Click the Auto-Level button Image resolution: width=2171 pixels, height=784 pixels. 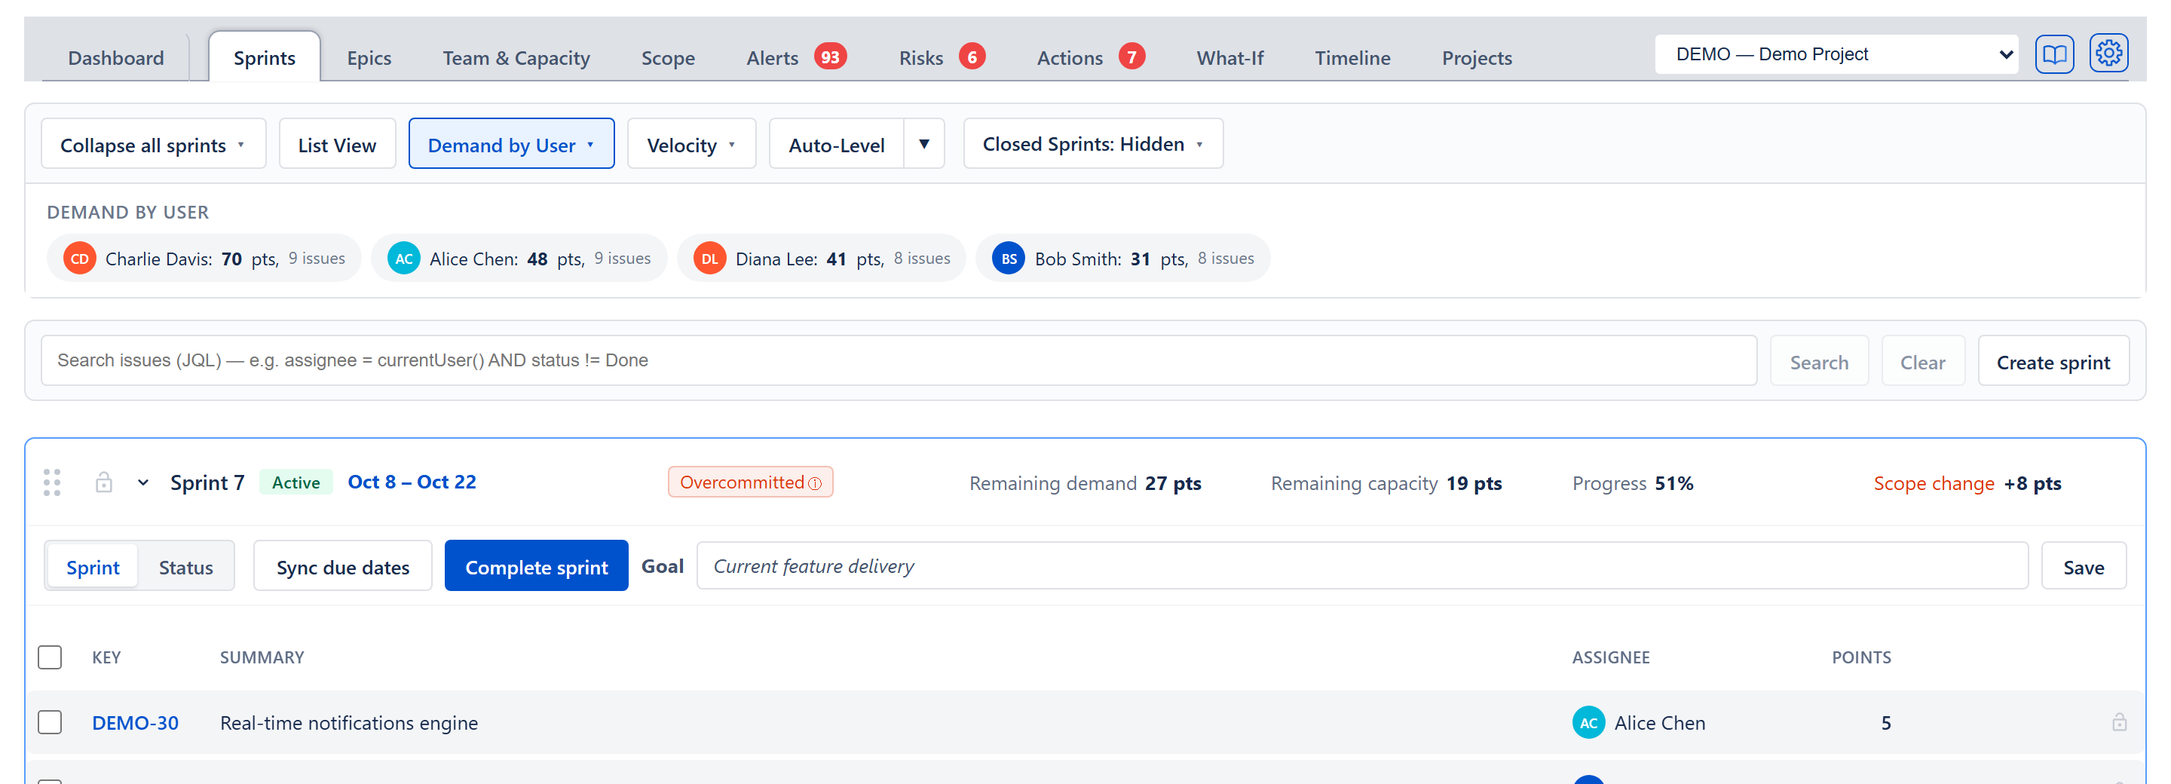[x=836, y=144]
